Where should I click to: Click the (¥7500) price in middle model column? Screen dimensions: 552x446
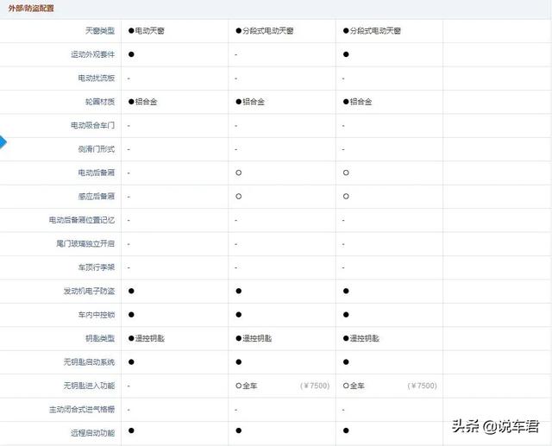[x=315, y=386]
